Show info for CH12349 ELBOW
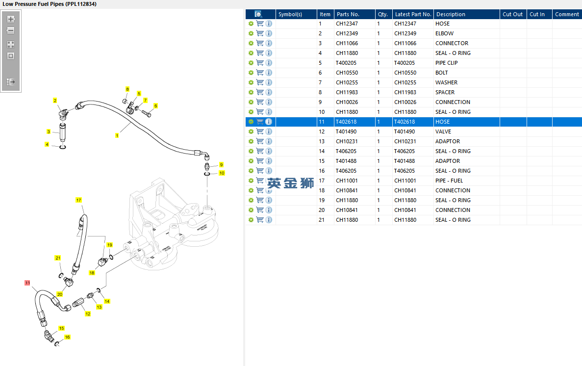582x366 pixels. coord(269,33)
